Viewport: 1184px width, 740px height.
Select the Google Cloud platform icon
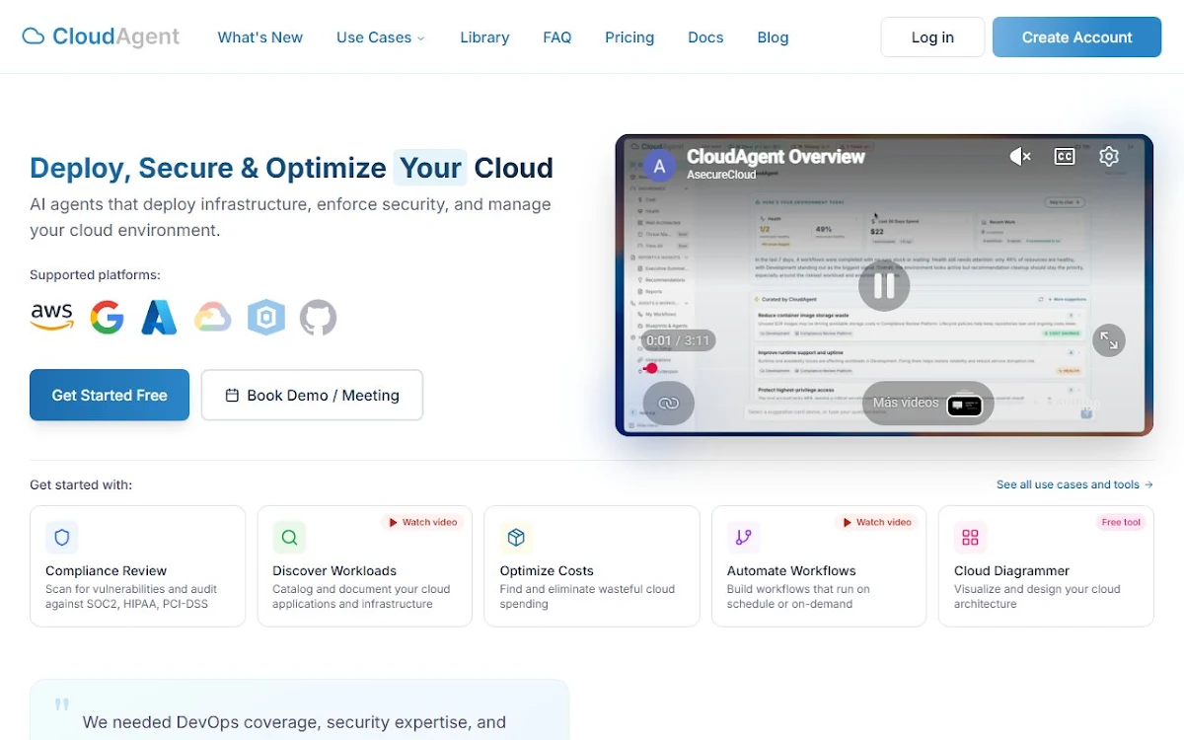[x=212, y=318]
